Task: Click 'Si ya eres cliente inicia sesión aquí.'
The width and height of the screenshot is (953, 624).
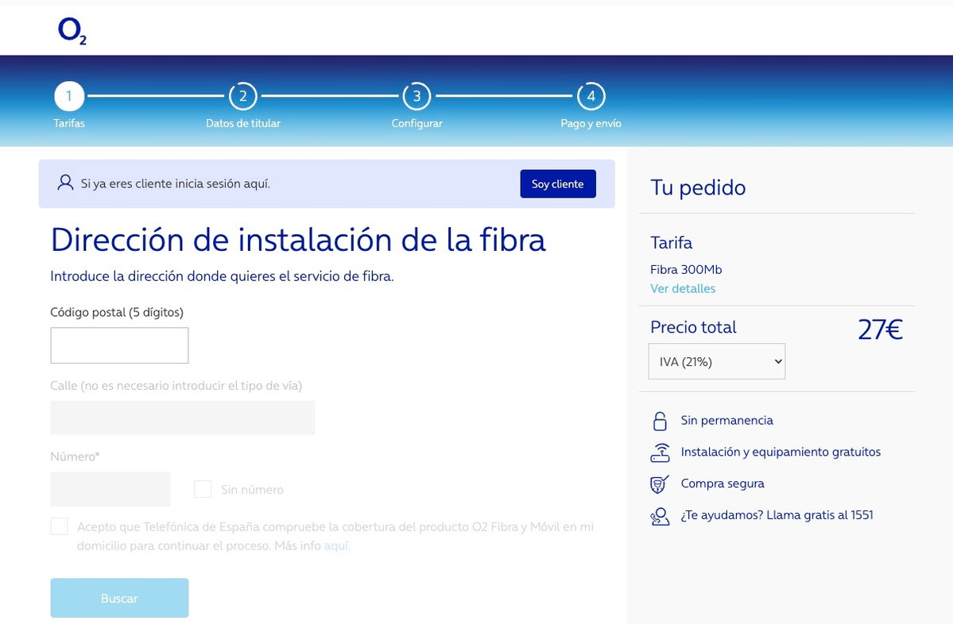Action: tap(175, 184)
